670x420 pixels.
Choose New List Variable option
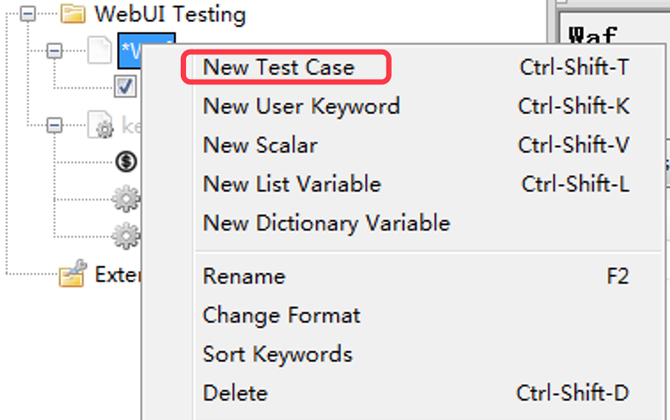292,184
